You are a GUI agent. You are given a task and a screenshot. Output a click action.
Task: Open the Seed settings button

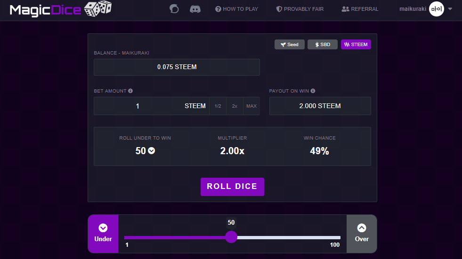(x=289, y=44)
